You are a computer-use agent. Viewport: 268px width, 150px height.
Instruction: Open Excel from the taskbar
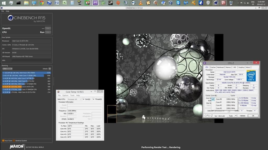coord(64,3)
